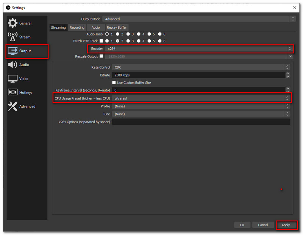This screenshot has height=235, width=303.
Task: Expand the CPU Usage Preset dropdown
Action: click(x=201, y=98)
